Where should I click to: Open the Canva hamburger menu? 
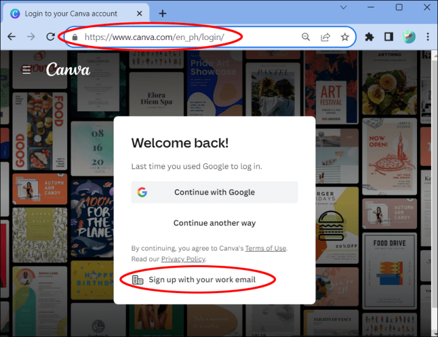point(27,70)
